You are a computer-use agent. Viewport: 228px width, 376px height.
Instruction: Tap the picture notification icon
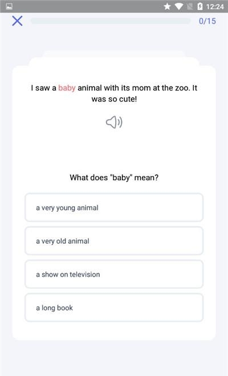point(9,6)
